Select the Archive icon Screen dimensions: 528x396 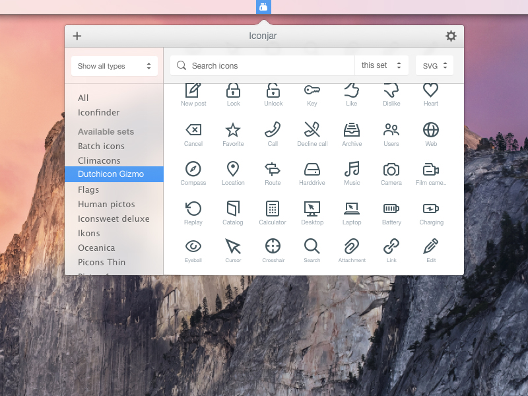[x=352, y=130]
